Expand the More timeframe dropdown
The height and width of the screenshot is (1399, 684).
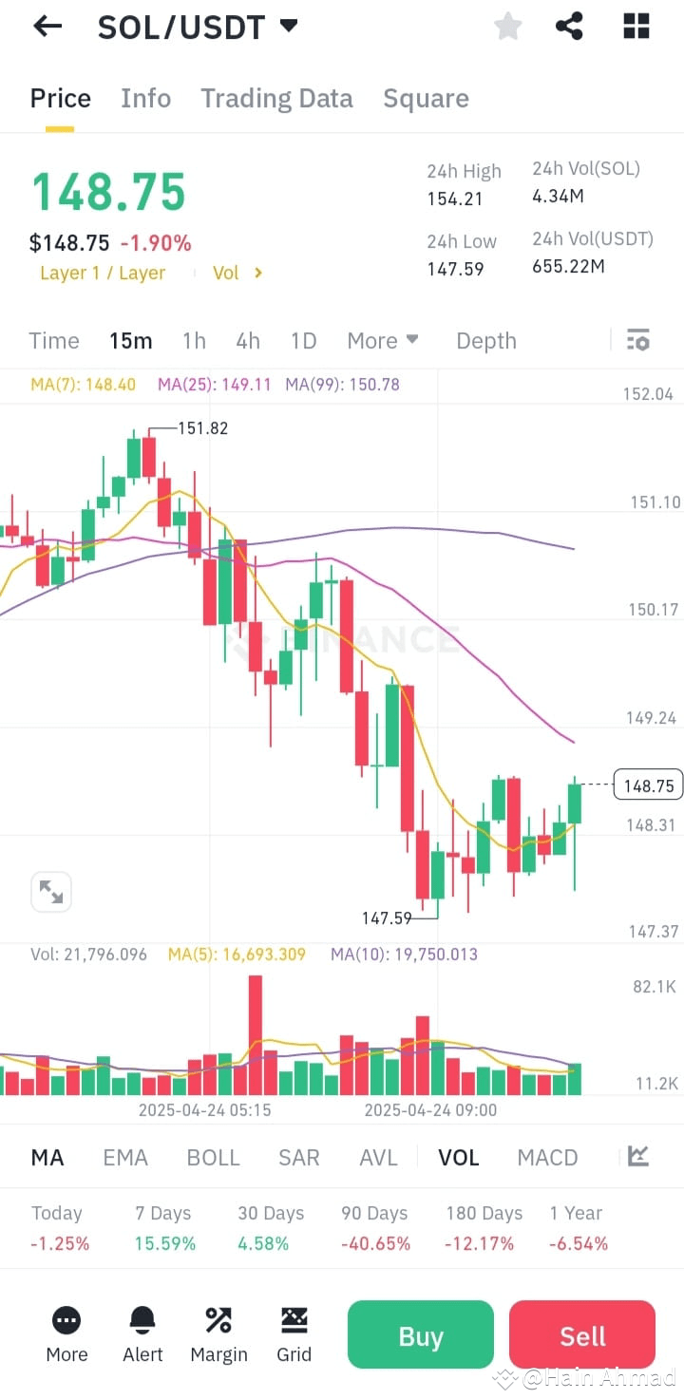click(x=383, y=340)
